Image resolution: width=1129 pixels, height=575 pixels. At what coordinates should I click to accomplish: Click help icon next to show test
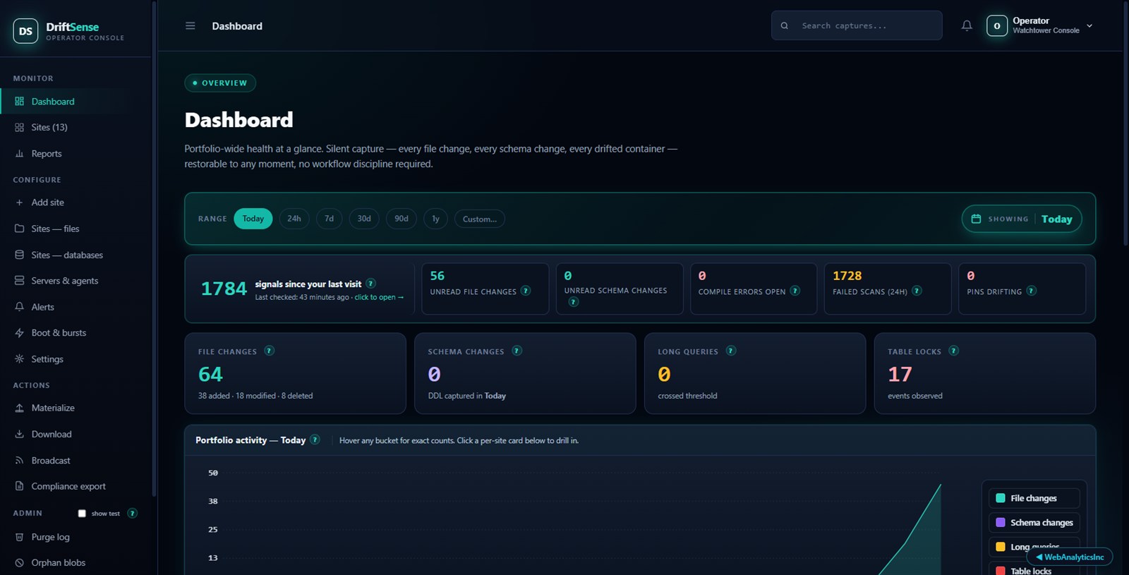132,513
